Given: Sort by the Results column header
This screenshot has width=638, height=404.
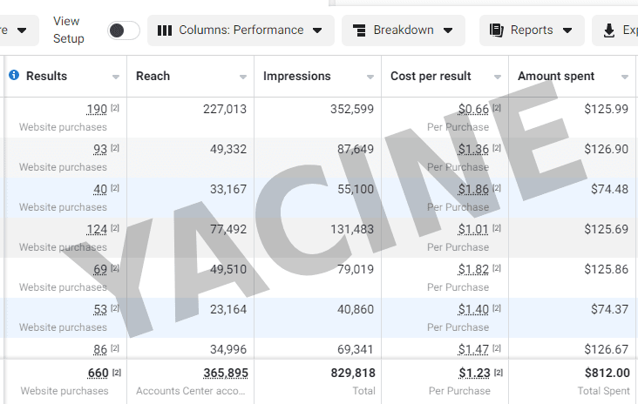Looking at the screenshot, I should [46, 76].
